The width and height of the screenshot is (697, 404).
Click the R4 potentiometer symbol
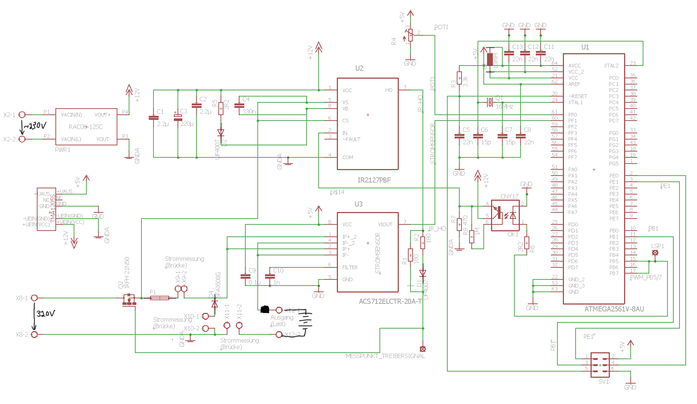(x=410, y=35)
